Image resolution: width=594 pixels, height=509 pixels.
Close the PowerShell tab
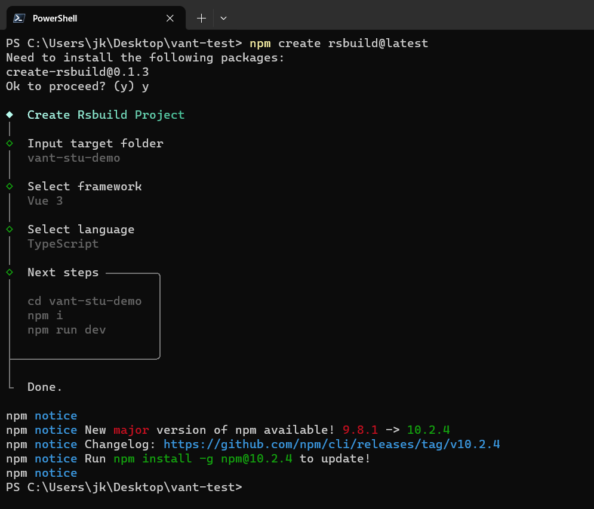(170, 18)
